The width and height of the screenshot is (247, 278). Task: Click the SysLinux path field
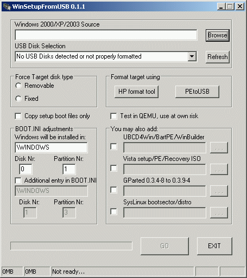pos(164,212)
